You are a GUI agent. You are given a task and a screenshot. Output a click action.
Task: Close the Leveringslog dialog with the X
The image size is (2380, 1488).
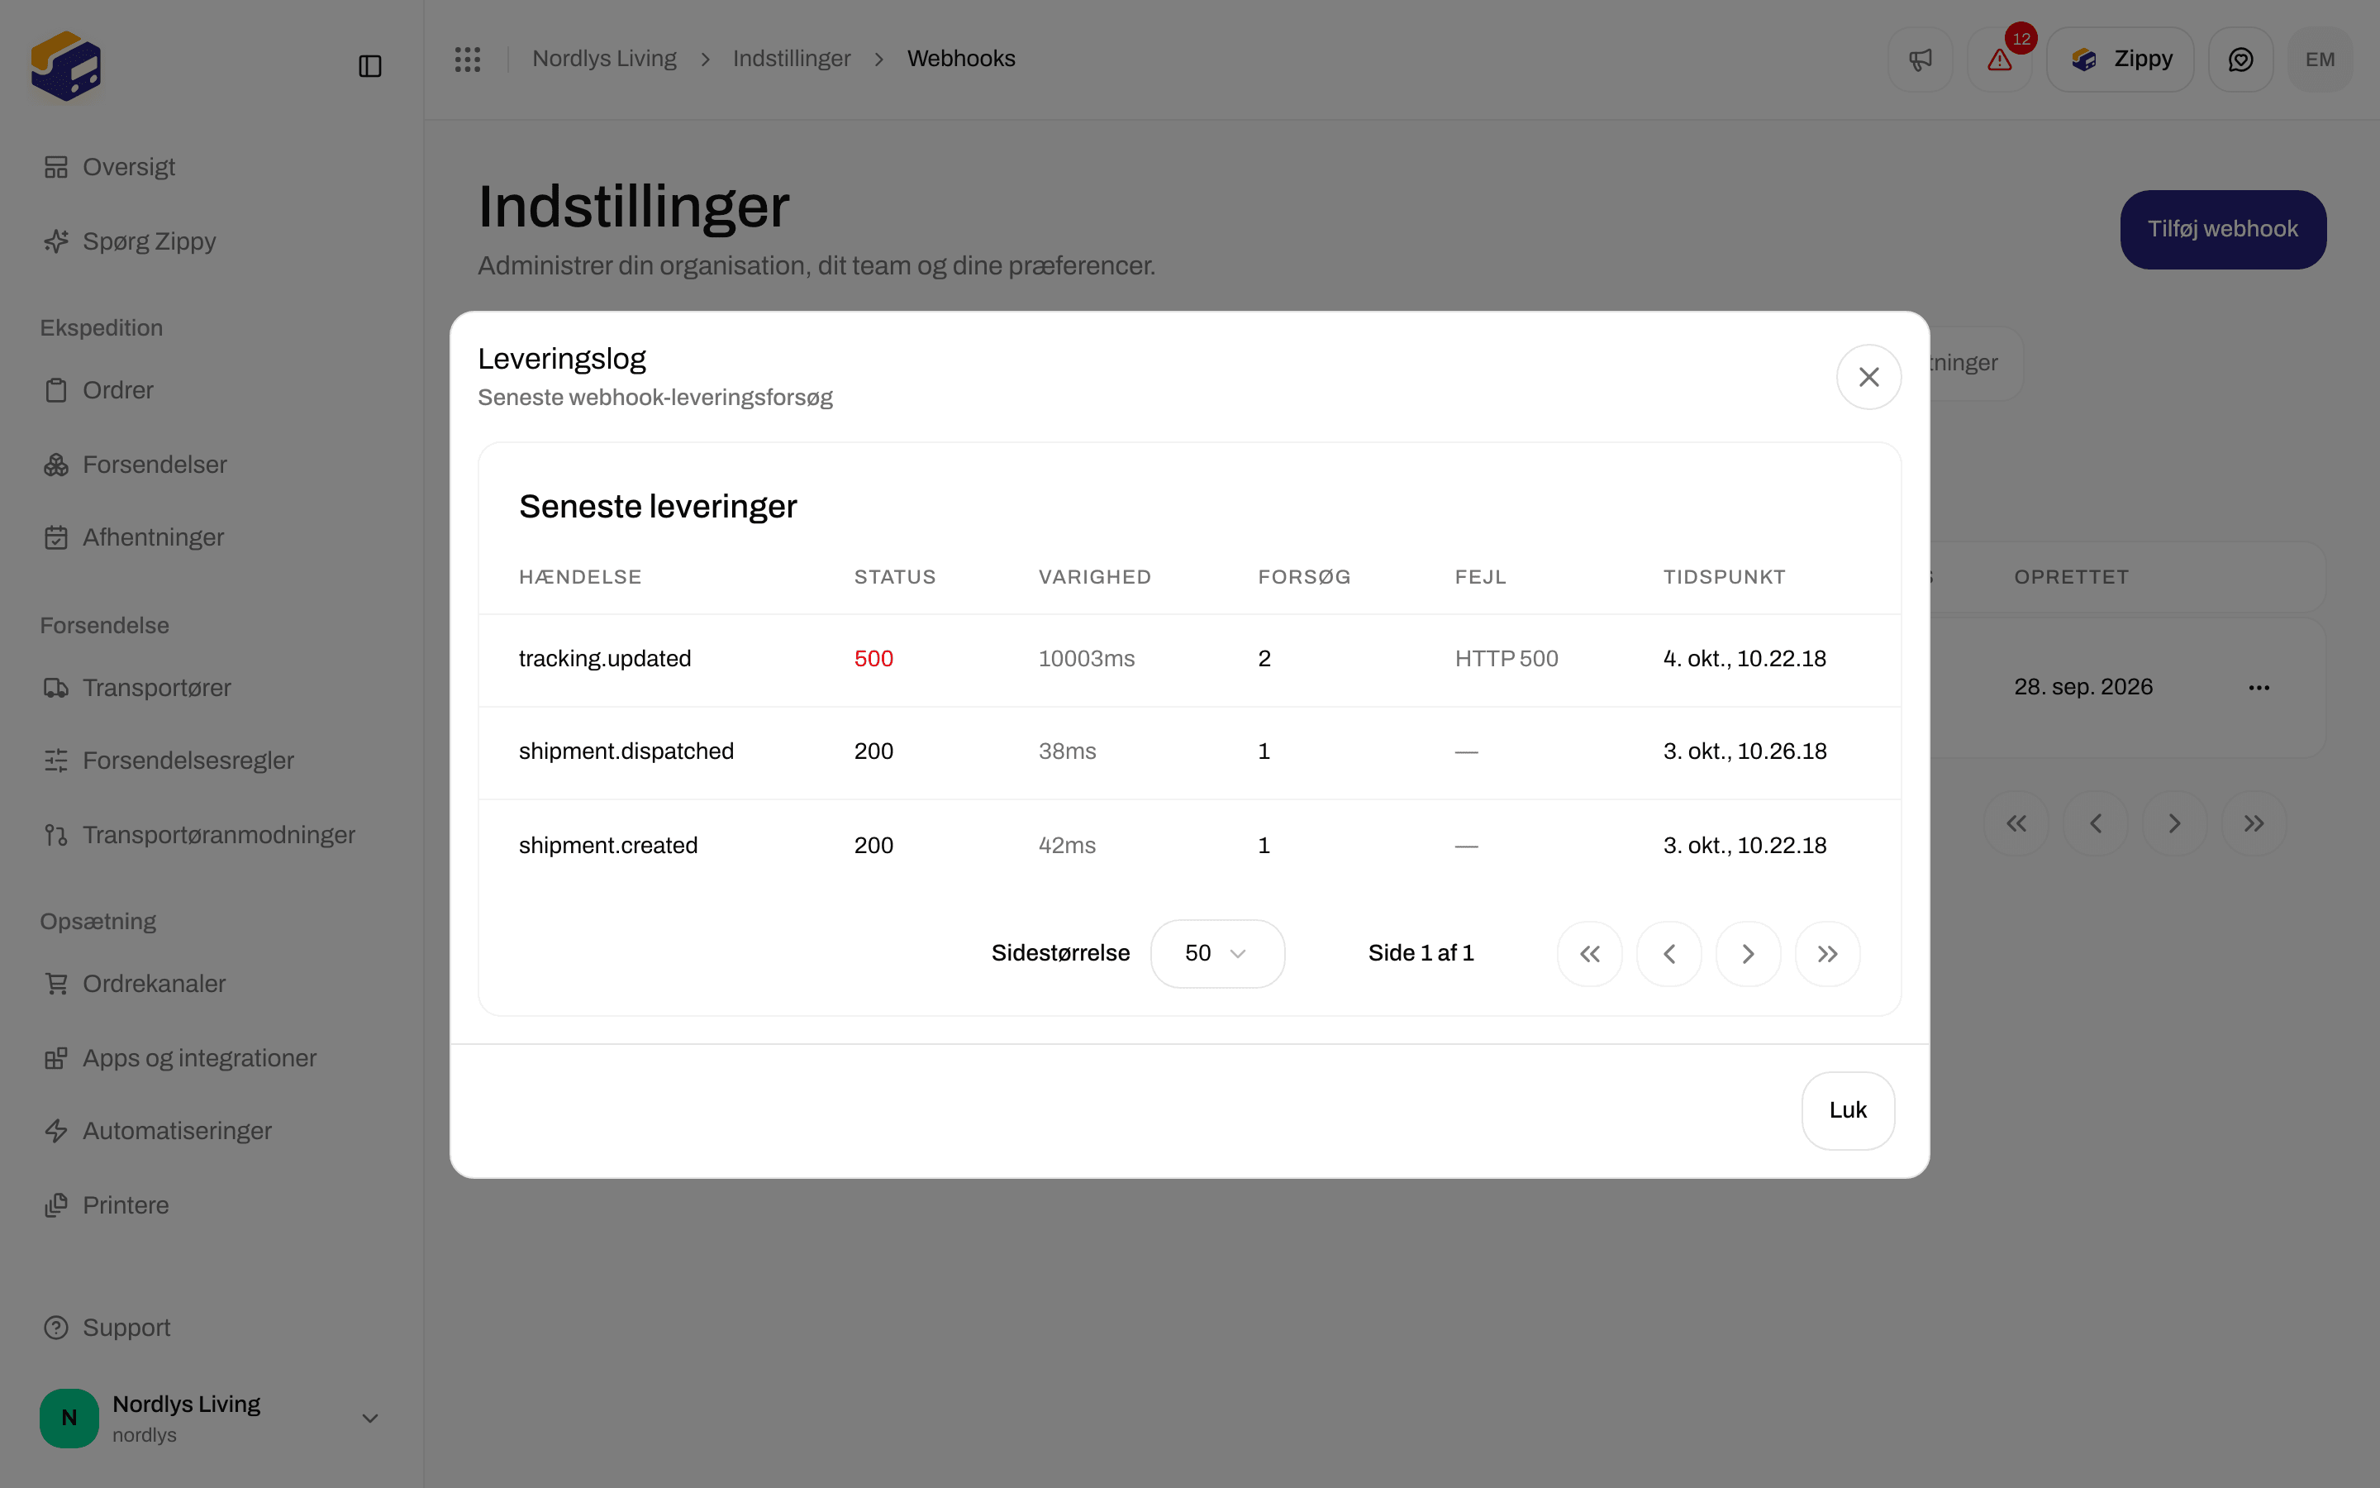click(x=1868, y=377)
